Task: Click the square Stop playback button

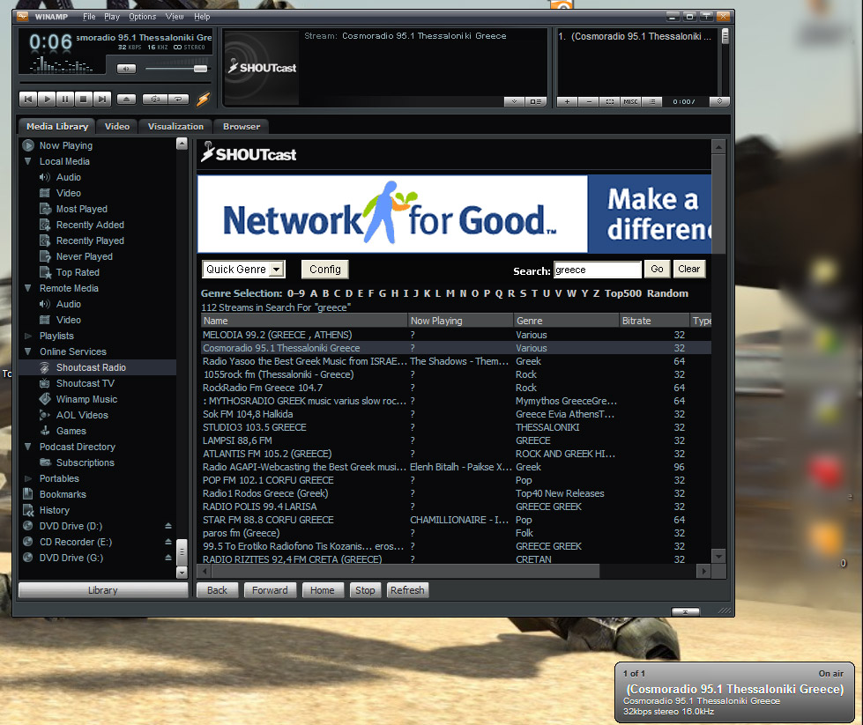Action: pos(83,99)
